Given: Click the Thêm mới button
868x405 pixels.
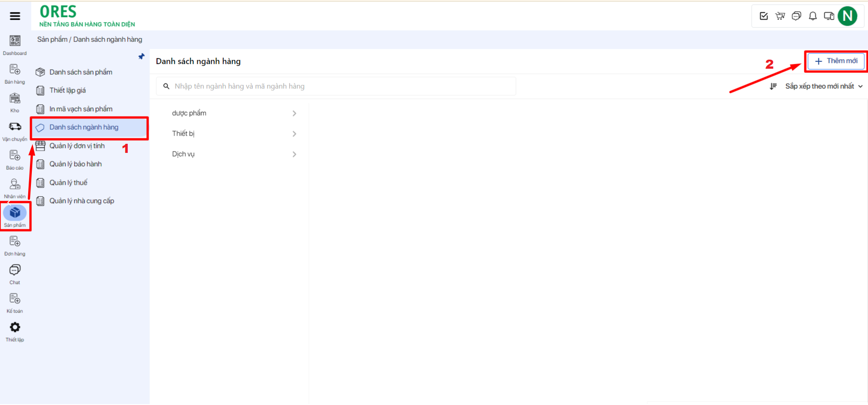Looking at the screenshot, I should [836, 61].
